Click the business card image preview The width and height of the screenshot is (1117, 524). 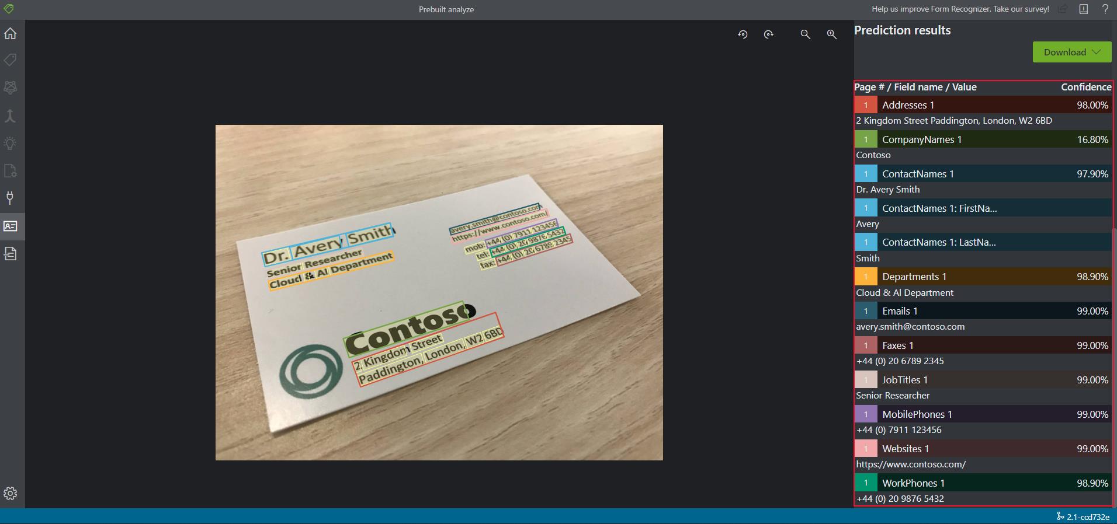[x=439, y=292]
